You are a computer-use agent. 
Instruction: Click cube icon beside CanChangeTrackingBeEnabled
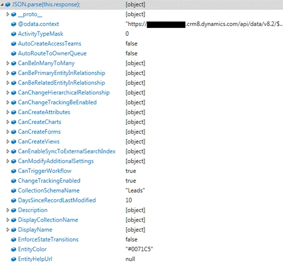click(14, 102)
